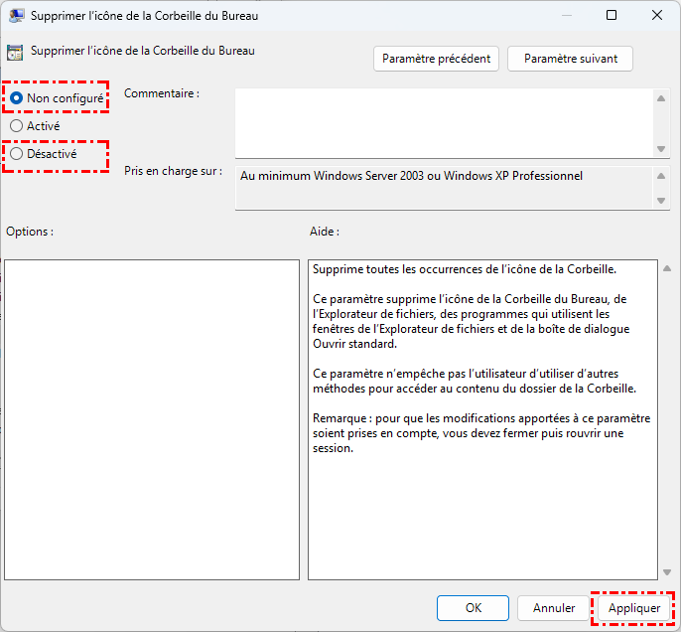Maximize the policy settings window
This screenshot has height=632, width=681.
612,15
